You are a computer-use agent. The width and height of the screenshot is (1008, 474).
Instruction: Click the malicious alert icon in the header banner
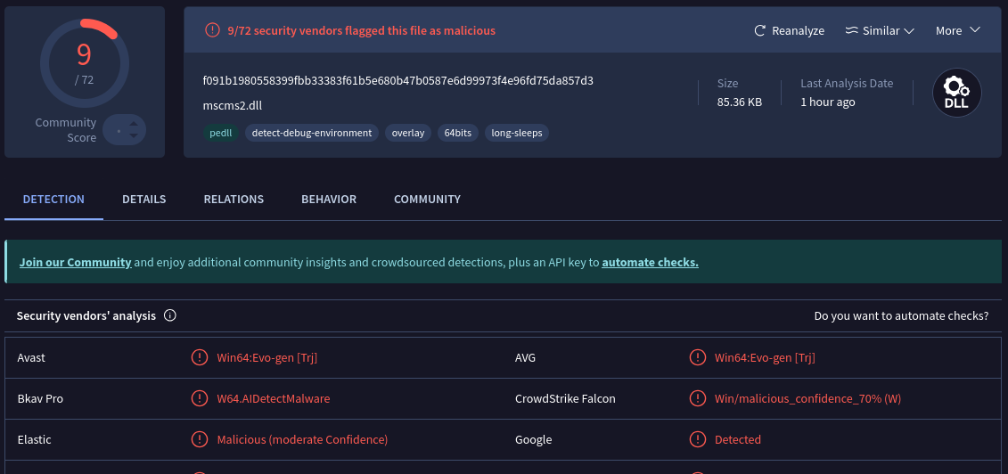click(211, 30)
